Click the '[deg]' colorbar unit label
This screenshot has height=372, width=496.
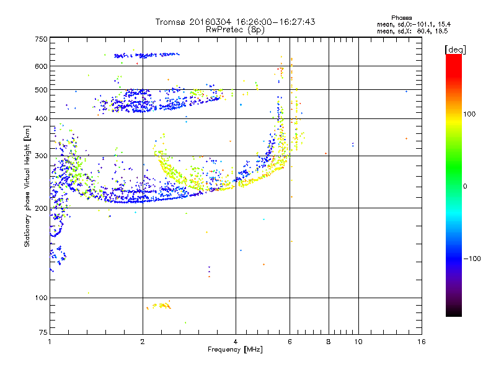pyautogui.click(x=455, y=50)
